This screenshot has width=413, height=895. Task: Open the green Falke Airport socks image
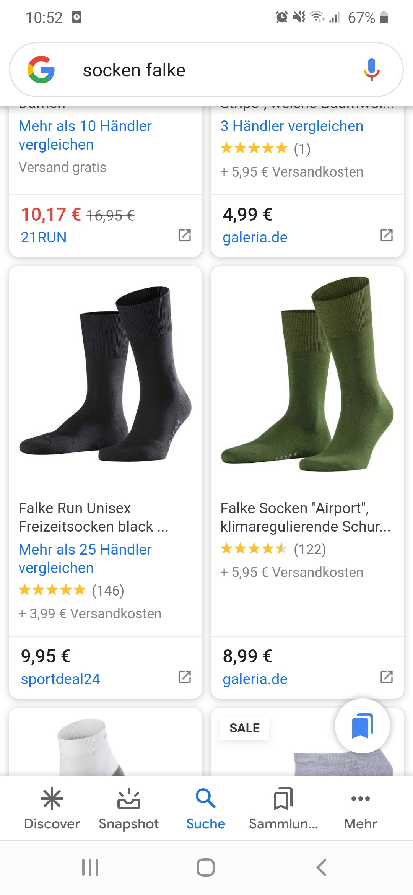point(307,375)
